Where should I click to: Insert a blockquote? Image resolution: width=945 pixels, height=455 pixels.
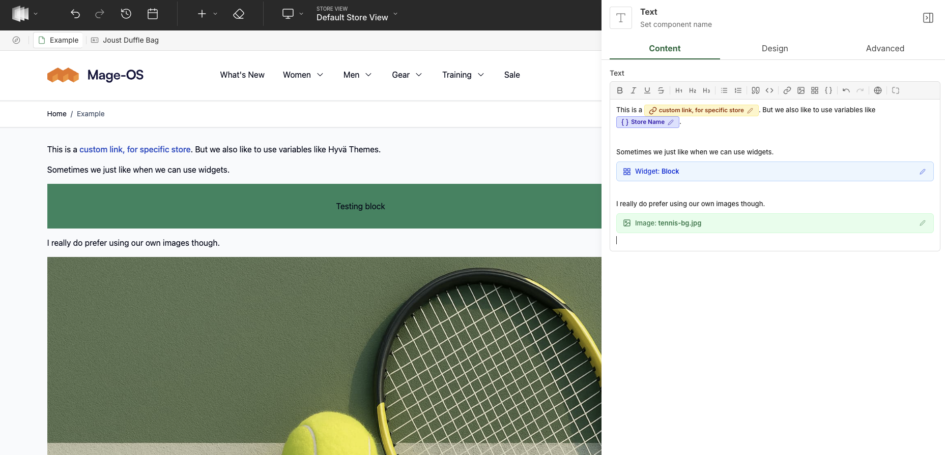pyautogui.click(x=756, y=90)
